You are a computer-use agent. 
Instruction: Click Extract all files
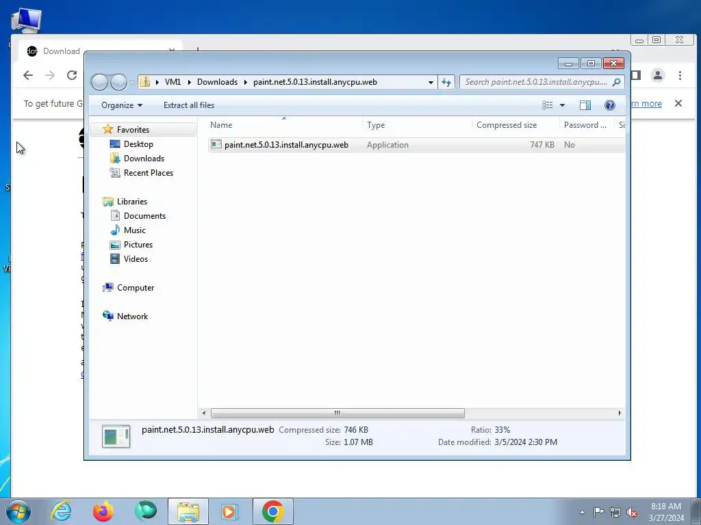[189, 105]
